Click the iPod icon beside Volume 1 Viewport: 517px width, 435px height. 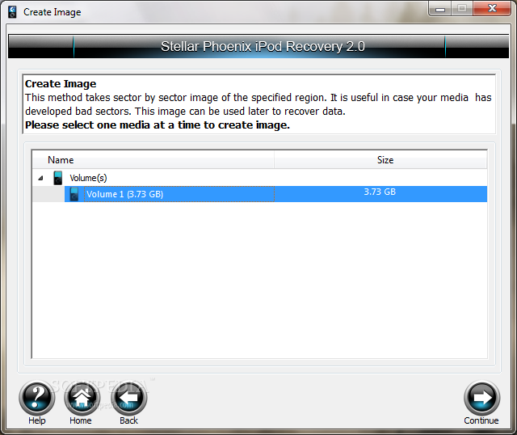[74, 194]
